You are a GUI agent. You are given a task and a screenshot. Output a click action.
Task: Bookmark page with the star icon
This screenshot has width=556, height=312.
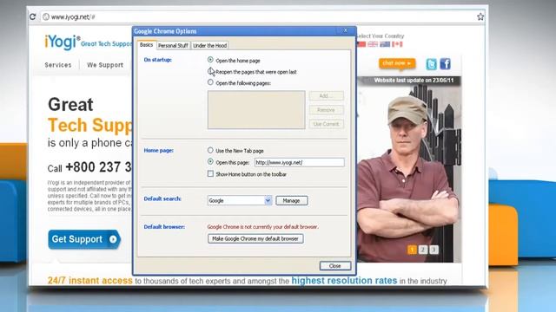[x=480, y=16]
